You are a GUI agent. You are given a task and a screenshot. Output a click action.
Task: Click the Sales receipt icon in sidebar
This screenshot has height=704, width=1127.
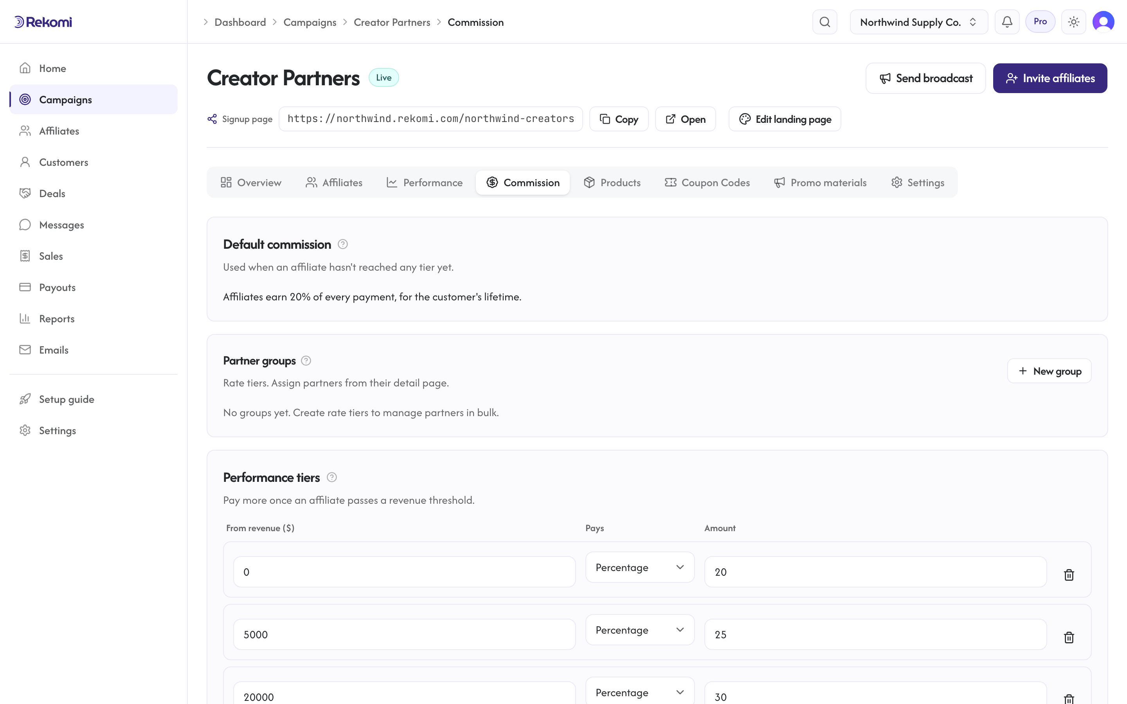coord(25,256)
